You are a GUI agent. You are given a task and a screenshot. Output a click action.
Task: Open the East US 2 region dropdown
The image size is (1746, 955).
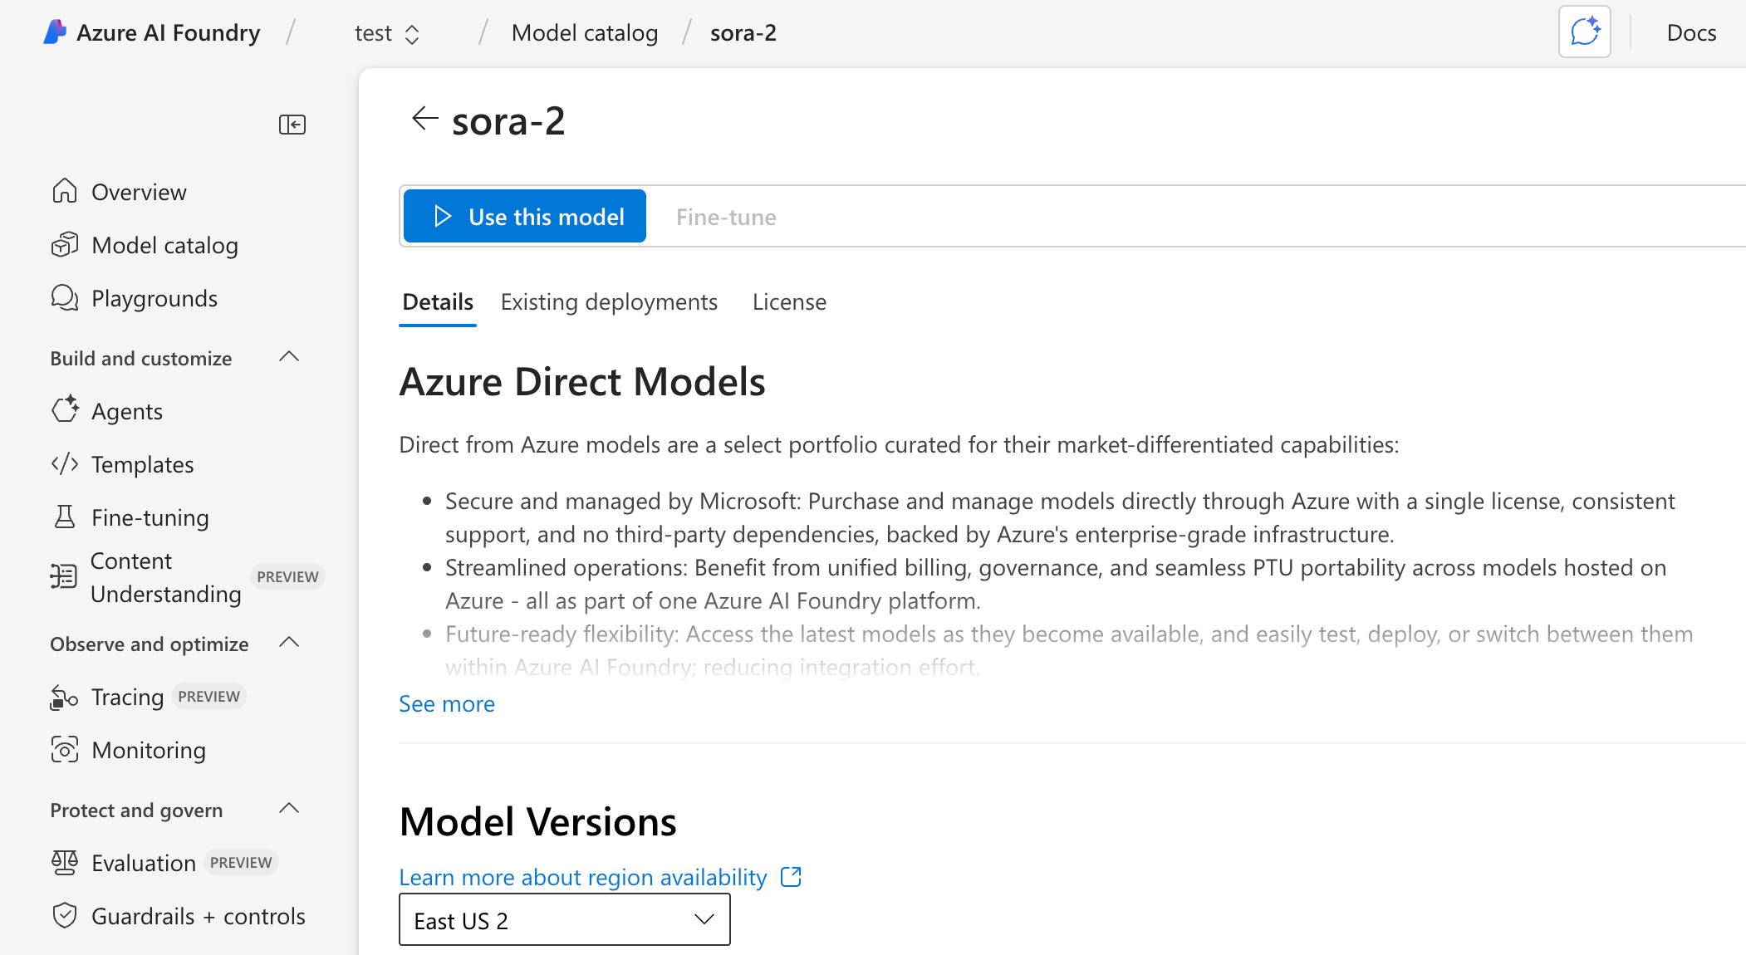(564, 919)
